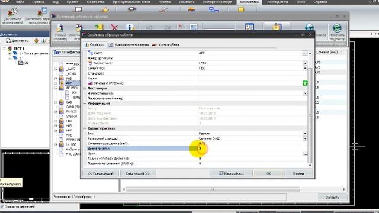
Task: Click the undo arrow icon in cable manager
Action: [x=149, y=28]
